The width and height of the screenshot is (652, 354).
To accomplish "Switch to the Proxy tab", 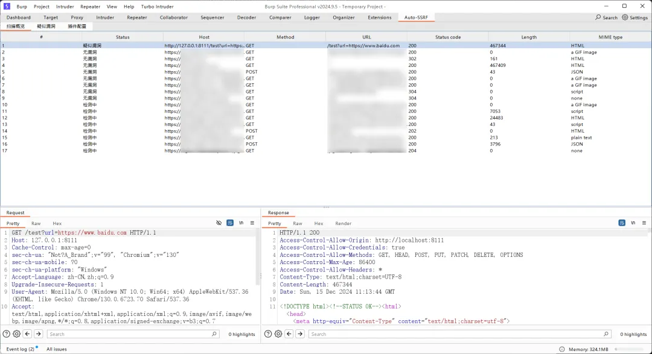I will point(77,17).
